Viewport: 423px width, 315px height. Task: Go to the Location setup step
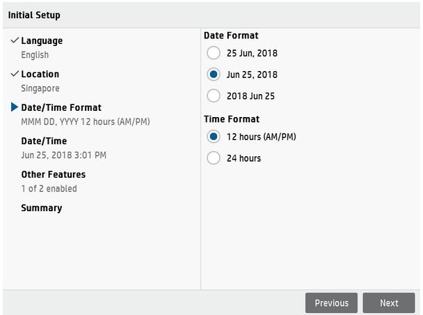pyautogui.click(x=40, y=74)
